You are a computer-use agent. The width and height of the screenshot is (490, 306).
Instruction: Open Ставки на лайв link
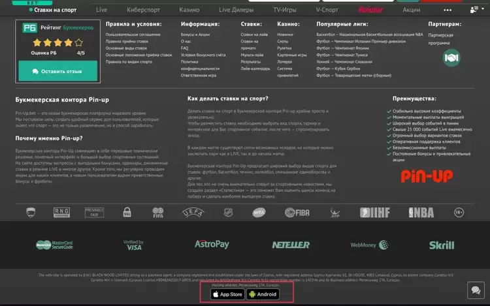[x=254, y=35]
